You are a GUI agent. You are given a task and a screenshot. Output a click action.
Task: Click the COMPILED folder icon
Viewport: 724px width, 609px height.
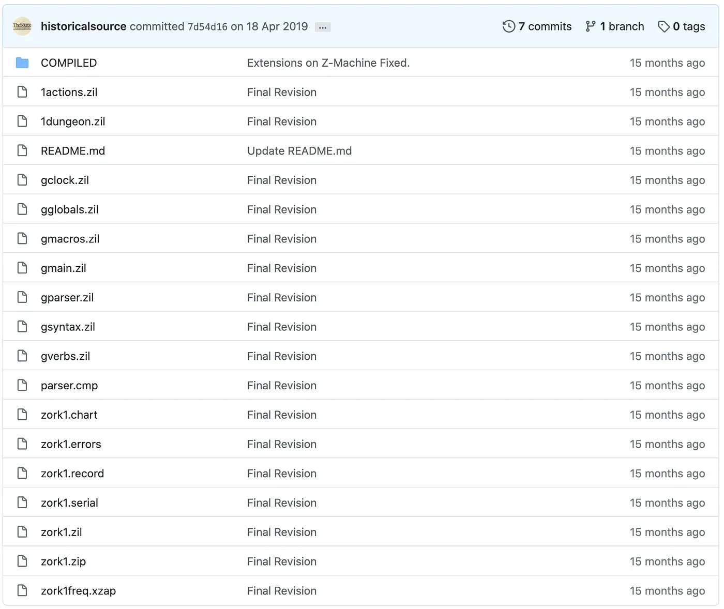coord(22,63)
